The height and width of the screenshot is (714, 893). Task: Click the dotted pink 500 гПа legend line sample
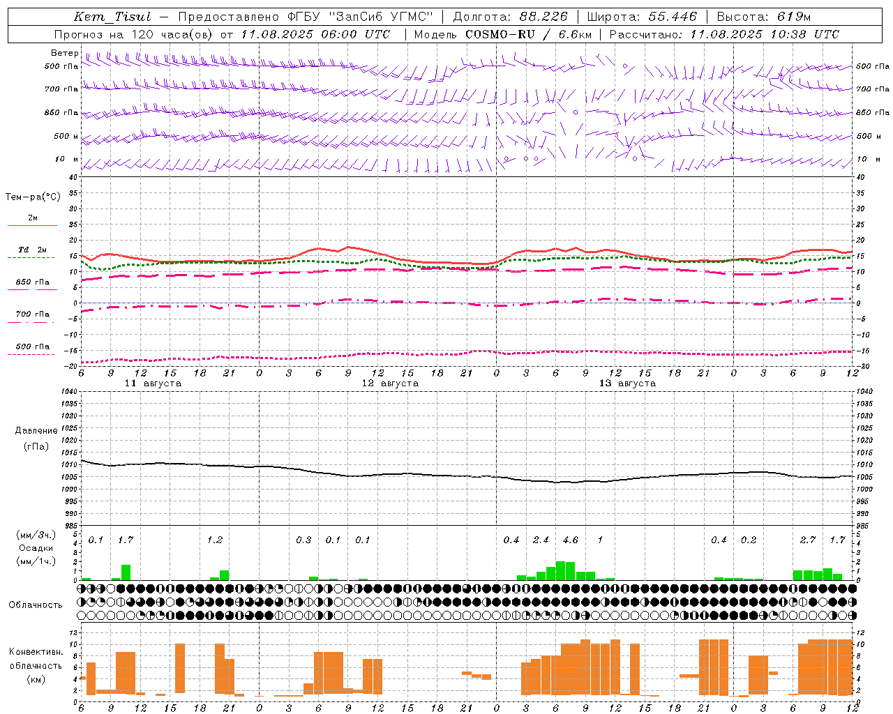tap(31, 355)
